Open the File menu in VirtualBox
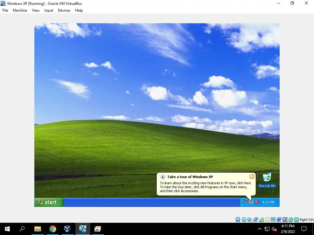Screen dimensions: 314x235 [5, 10]
